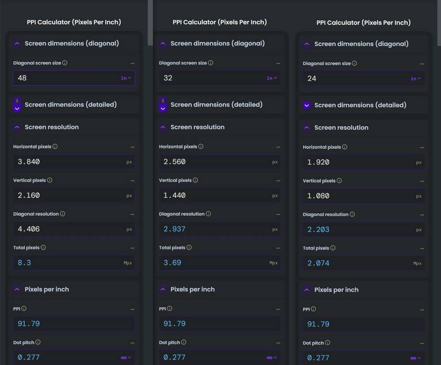Expand Screen dimensions (detailed) in 24-inch calculator

(x=306, y=105)
